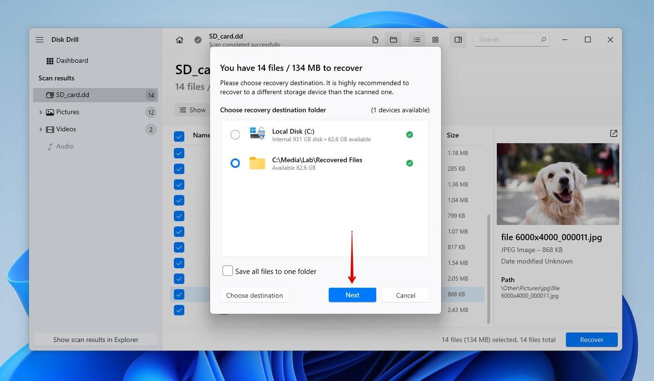Image resolution: width=654 pixels, height=381 pixels.
Task: Select Local Disk (C:) radio button
Action: (235, 135)
